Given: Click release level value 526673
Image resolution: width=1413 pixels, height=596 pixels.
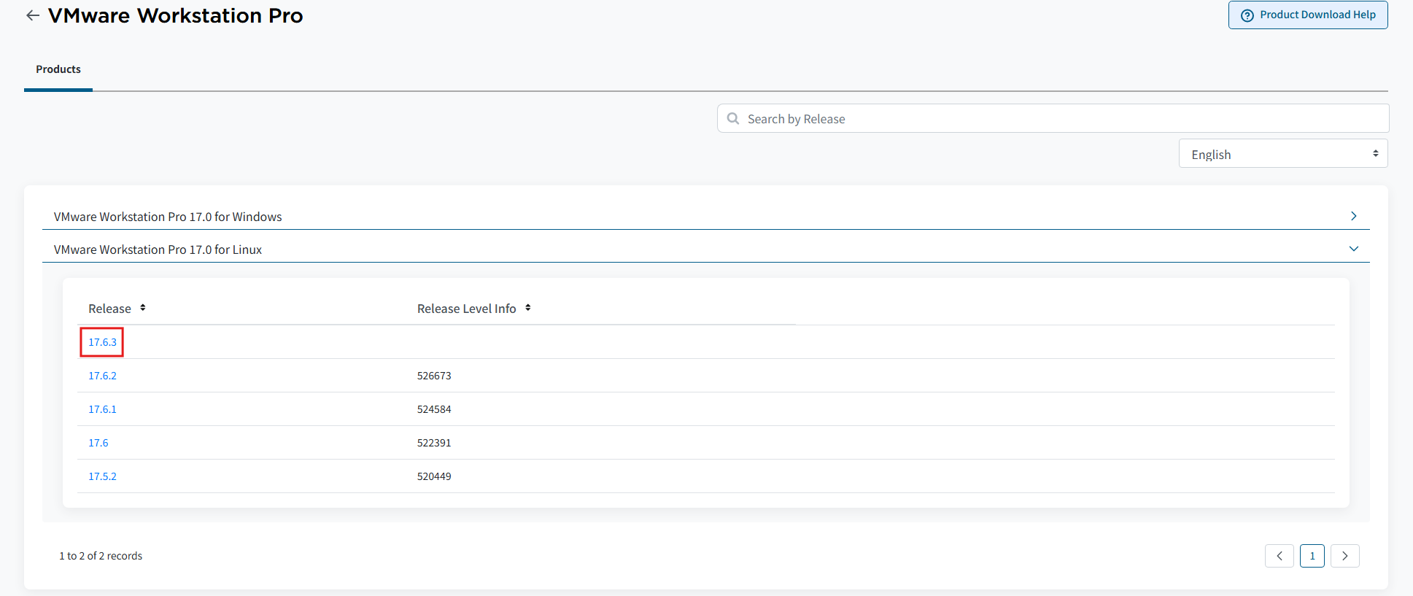Looking at the screenshot, I should tap(434, 376).
